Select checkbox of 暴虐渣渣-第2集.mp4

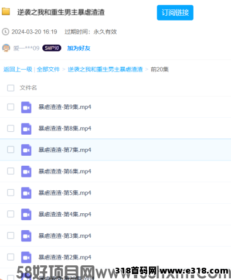pyautogui.click(x=11, y=257)
